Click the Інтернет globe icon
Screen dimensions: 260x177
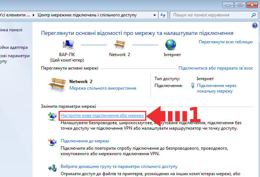tap(171, 45)
